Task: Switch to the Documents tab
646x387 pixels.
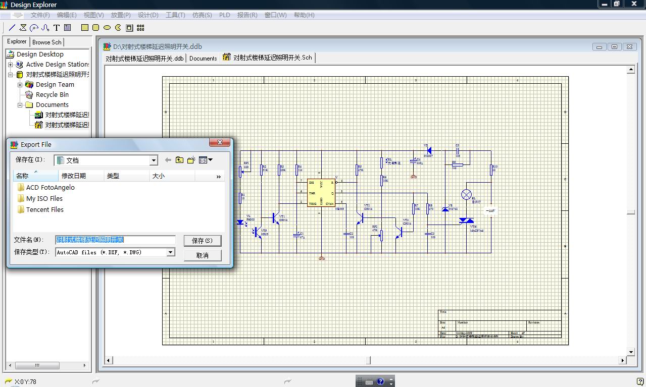Action: point(203,59)
